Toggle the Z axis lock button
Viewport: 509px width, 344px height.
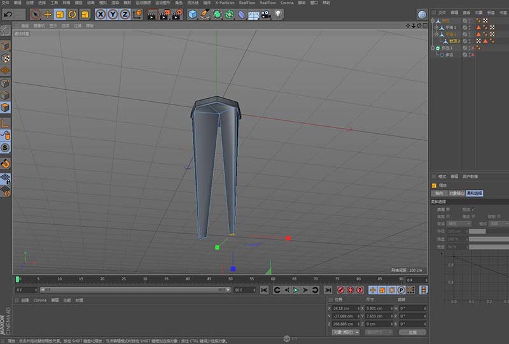coord(124,13)
